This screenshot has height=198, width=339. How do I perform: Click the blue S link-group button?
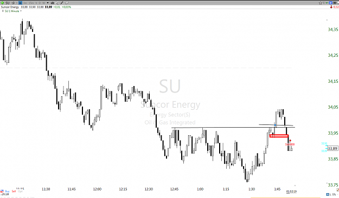click(330, 3)
